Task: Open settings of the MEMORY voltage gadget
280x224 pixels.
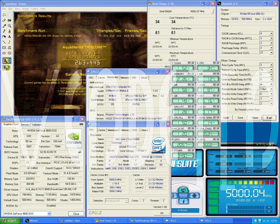Action: (x=189, y=74)
